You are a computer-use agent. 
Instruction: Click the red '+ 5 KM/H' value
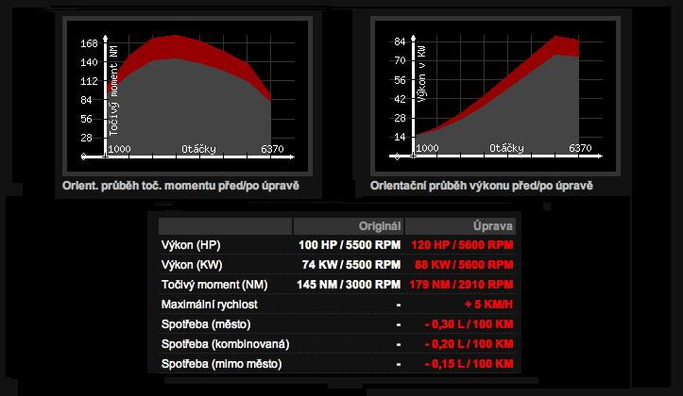pos(488,305)
